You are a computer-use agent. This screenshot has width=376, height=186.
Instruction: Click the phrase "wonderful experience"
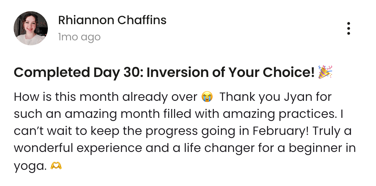[x=78, y=148]
